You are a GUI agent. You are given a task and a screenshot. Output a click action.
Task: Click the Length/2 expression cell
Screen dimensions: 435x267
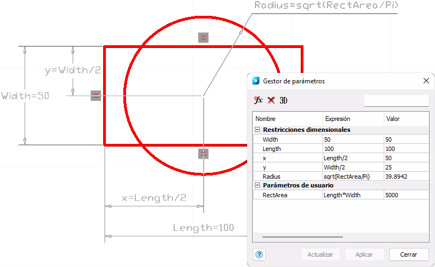(354, 158)
